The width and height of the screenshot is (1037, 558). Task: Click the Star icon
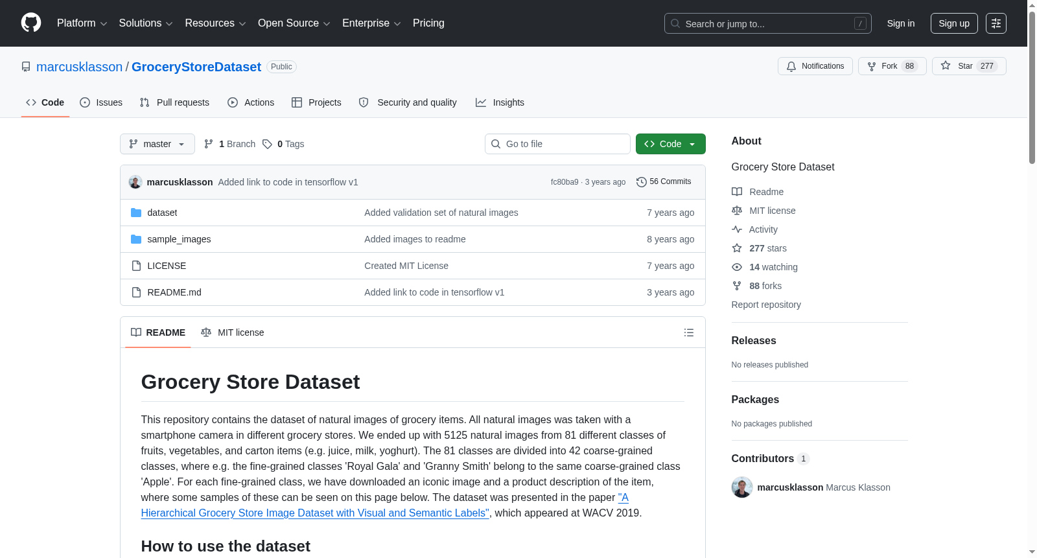coord(946,66)
